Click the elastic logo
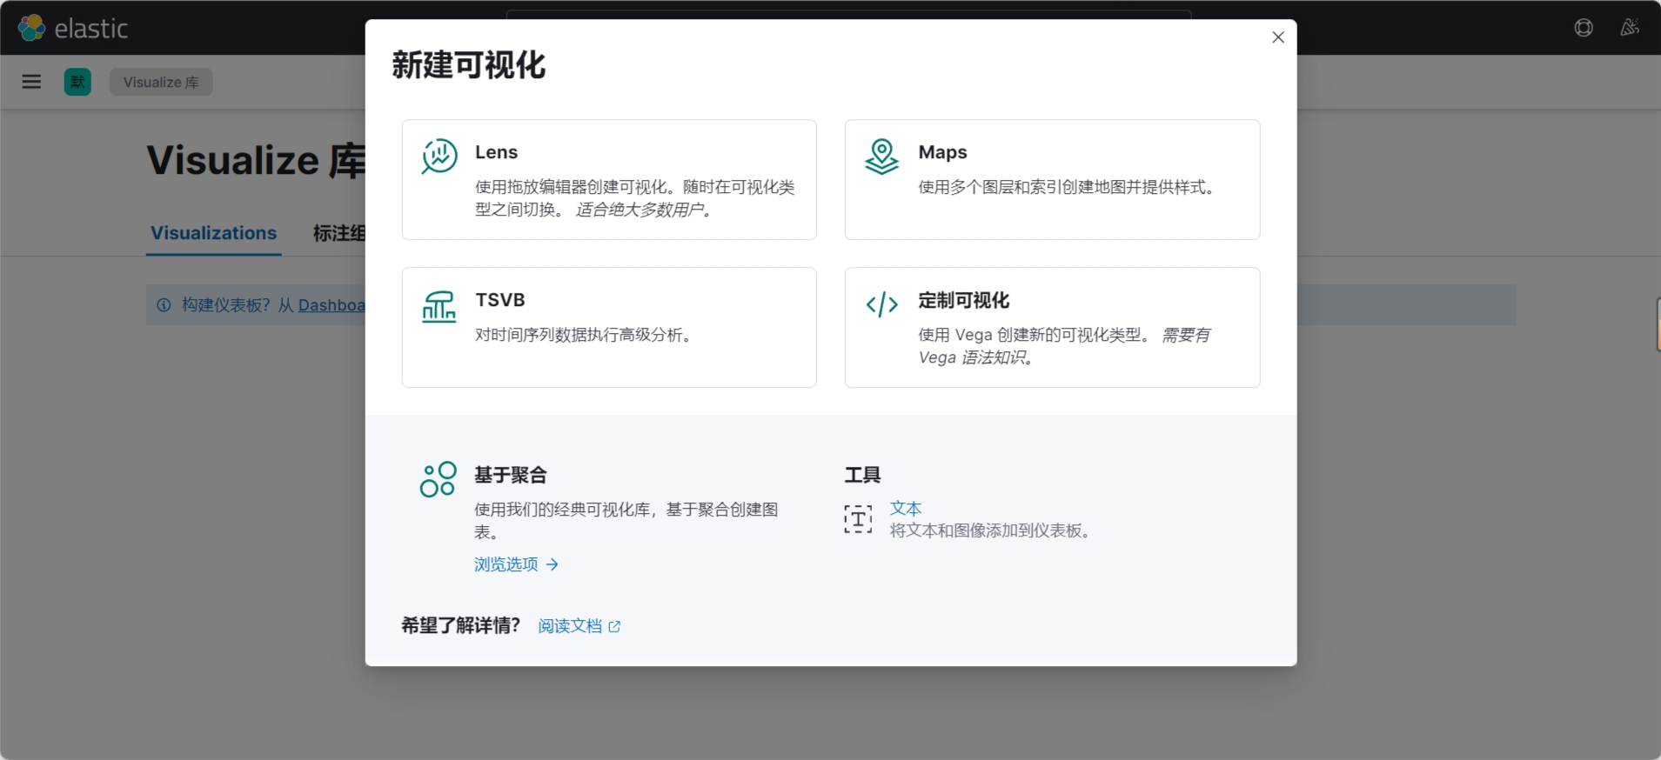1661x760 pixels. coord(73,28)
